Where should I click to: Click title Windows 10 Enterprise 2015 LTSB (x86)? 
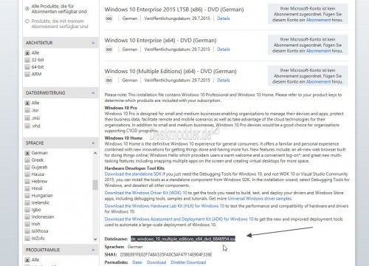tap(174, 10)
